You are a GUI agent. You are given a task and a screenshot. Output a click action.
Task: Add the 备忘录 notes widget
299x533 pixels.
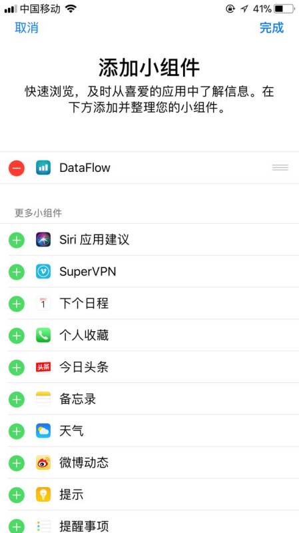pos(17,399)
